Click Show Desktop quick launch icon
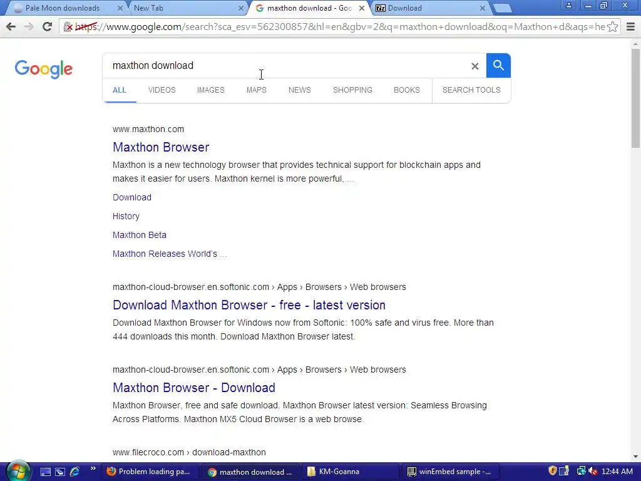 point(45,472)
